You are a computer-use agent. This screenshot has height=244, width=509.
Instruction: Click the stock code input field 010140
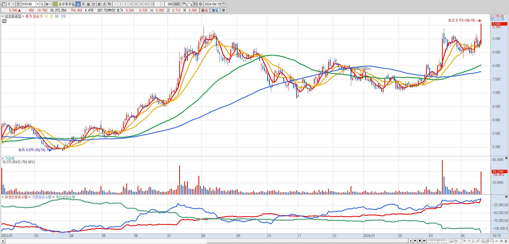29,4
